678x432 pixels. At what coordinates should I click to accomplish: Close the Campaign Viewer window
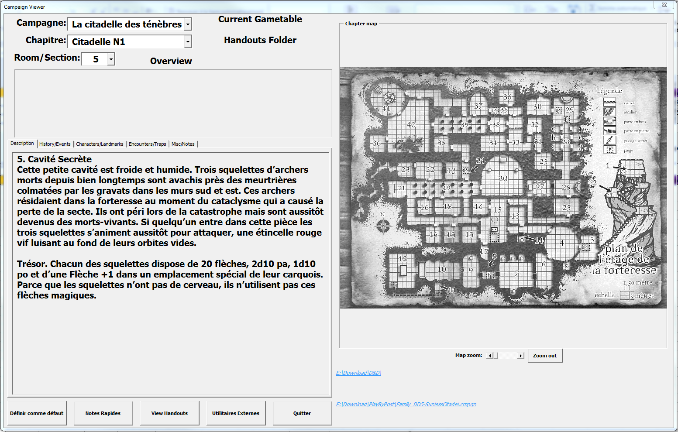click(664, 5)
